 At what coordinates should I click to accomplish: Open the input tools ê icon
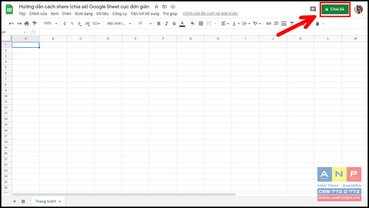click(x=317, y=24)
